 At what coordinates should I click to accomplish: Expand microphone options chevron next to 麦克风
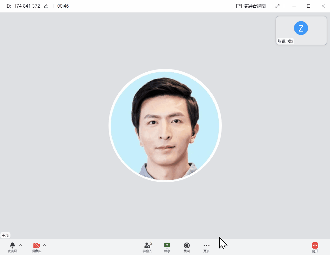click(x=20, y=245)
